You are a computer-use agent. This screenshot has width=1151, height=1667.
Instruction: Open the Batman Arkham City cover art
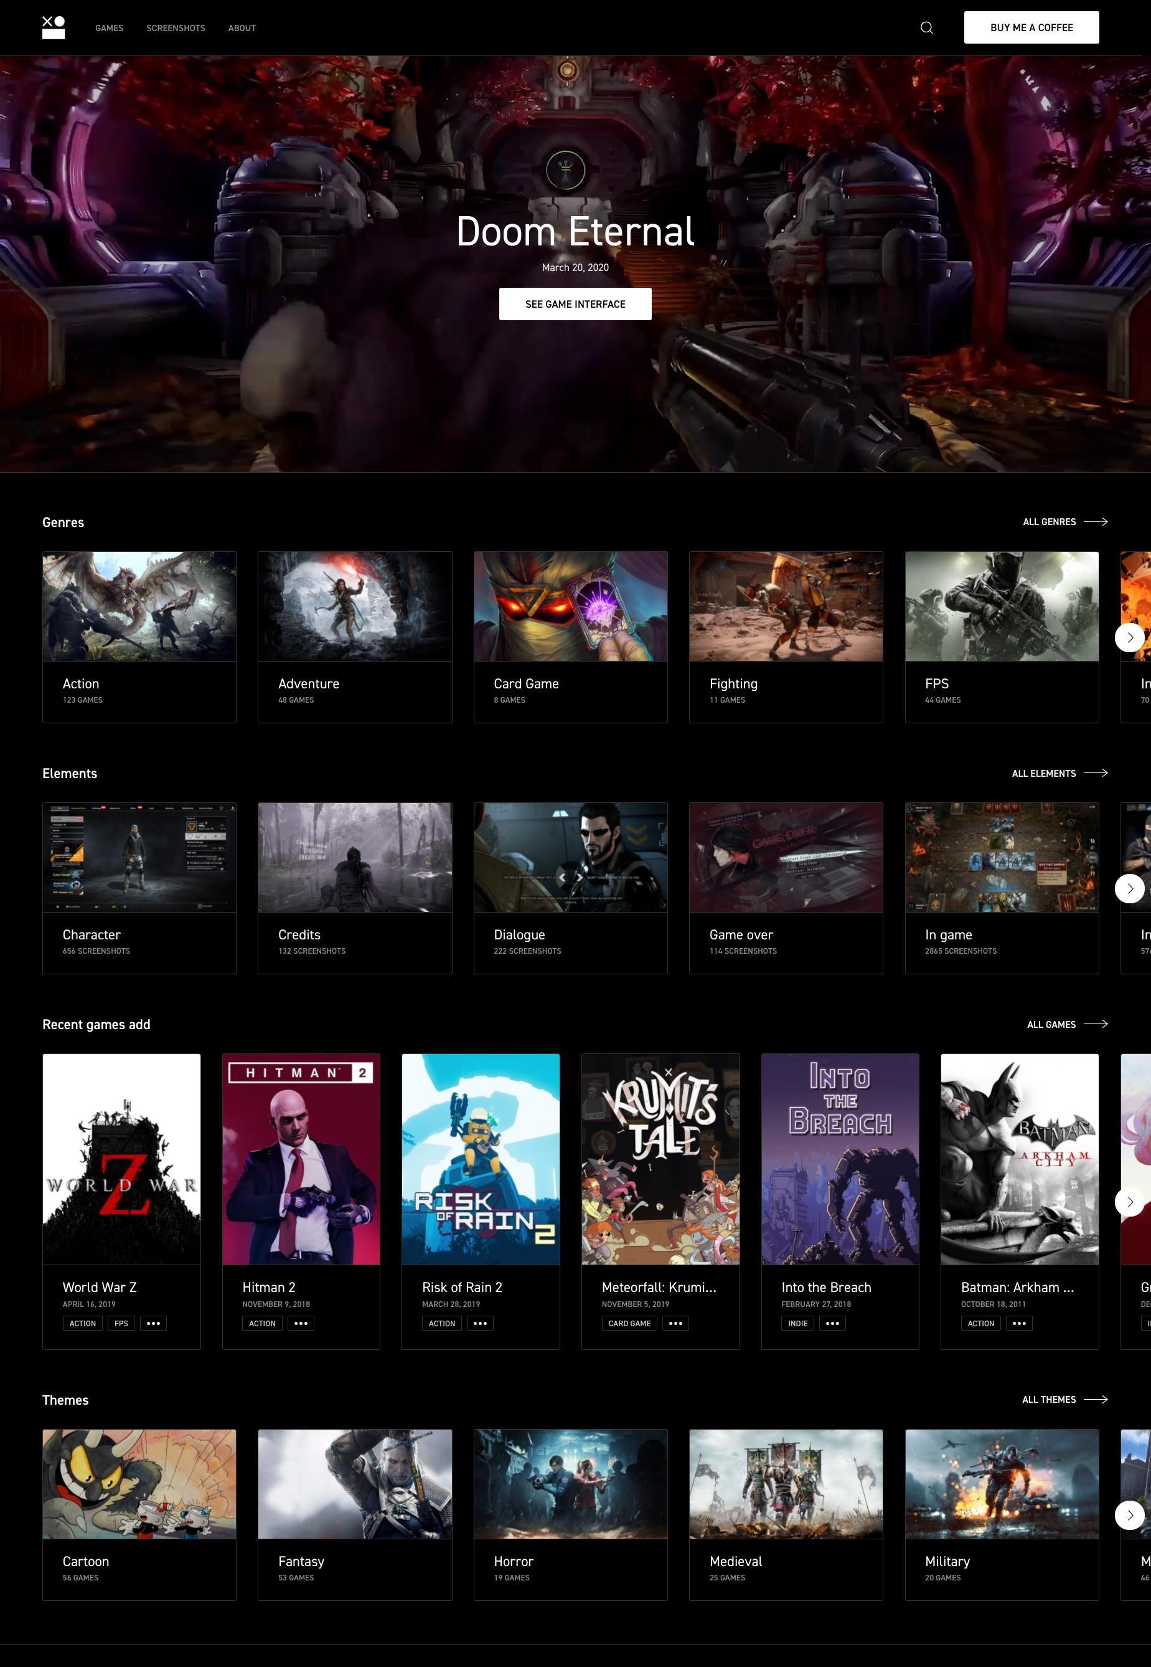pyautogui.click(x=1020, y=1159)
